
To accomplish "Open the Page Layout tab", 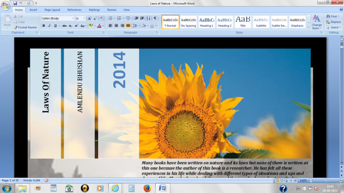I will [52, 10].
